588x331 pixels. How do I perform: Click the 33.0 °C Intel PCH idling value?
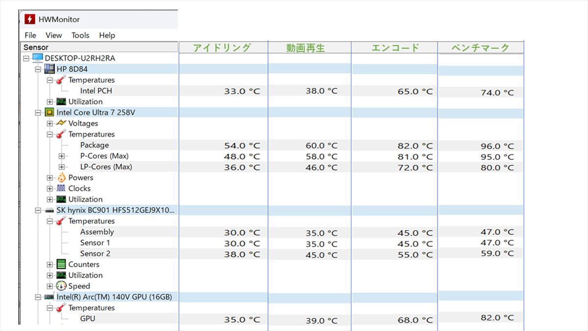pos(242,91)
